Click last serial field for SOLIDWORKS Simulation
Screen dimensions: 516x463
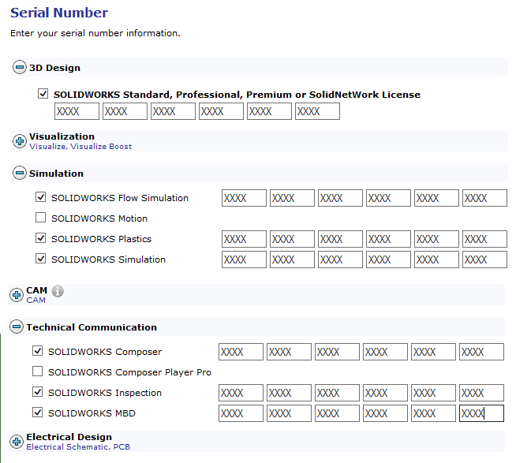(484, 260)
